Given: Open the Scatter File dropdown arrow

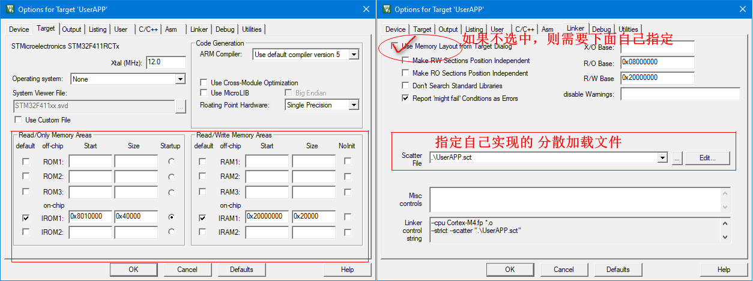Looking at the screenshot, I should [x=662, y=158].
